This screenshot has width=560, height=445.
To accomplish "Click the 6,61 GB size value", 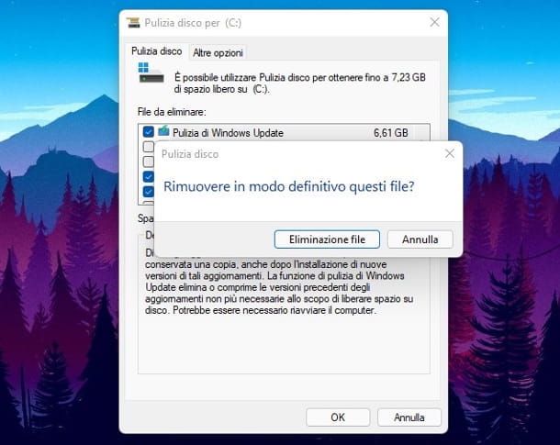I will coord(391,133).
